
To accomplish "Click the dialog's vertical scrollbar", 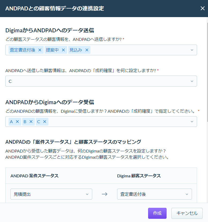I will point(207,72).
